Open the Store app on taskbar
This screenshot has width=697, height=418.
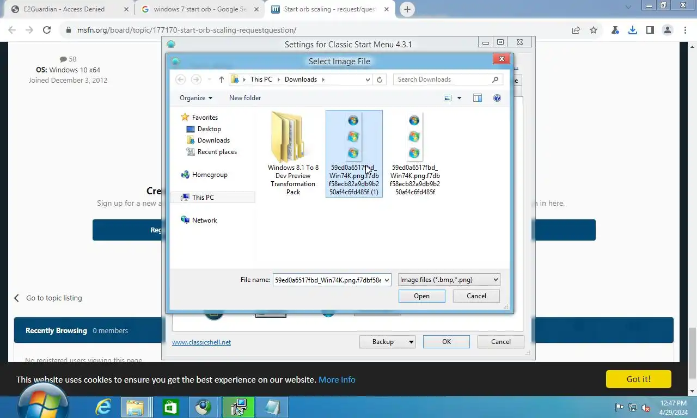click(x=170, y=407)
